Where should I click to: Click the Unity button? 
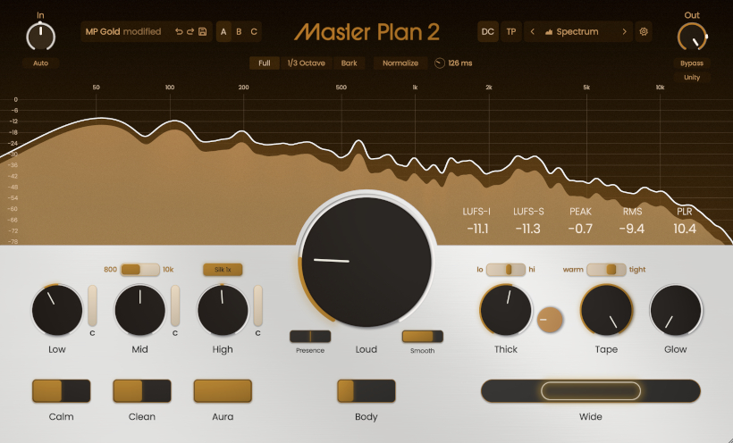pyautogui.click(x=692, y=77)
